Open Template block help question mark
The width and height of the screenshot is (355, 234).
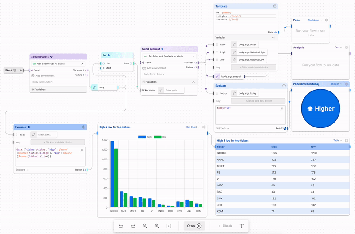click(275, 6)
